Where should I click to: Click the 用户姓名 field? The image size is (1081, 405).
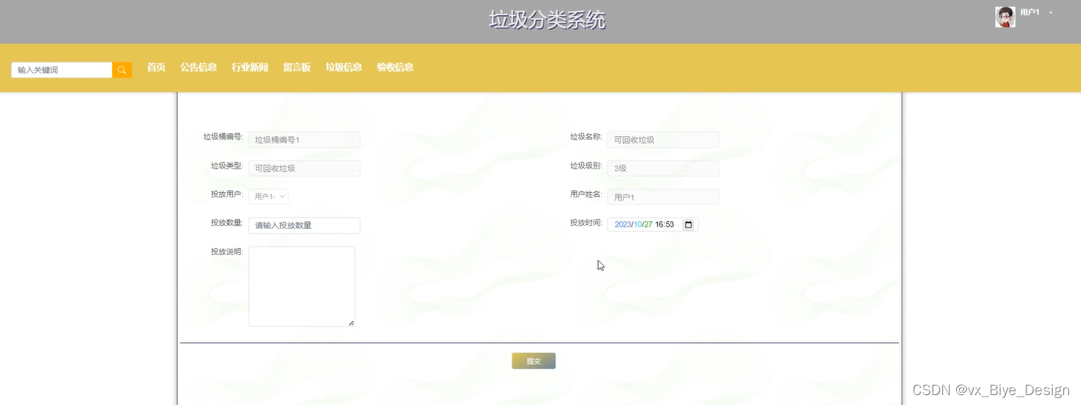coord(663,197)
